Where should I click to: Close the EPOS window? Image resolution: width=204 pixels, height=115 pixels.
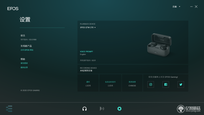tap(196, 7)
